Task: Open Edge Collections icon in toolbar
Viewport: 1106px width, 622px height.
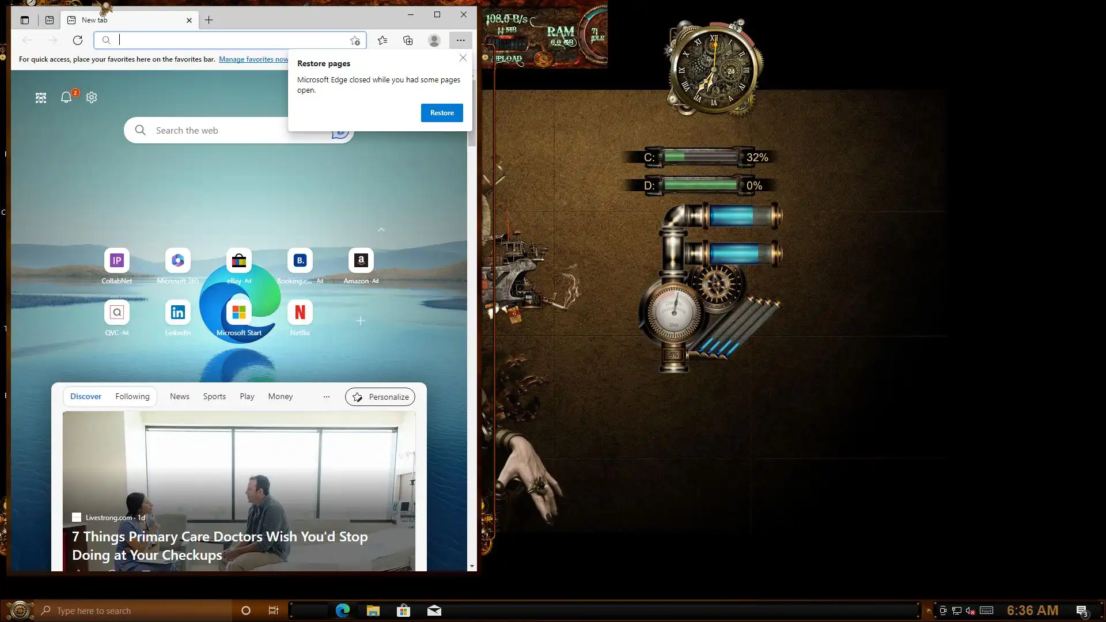Action: click(408, 40)
